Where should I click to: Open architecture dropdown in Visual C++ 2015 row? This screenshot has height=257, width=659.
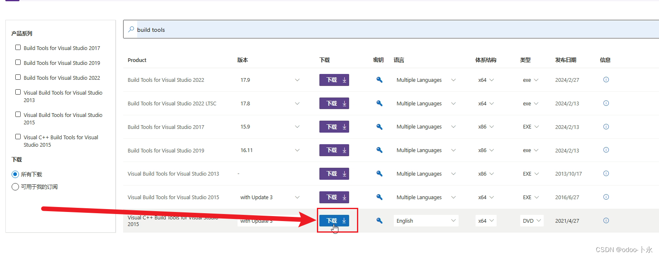coord(486,221)
